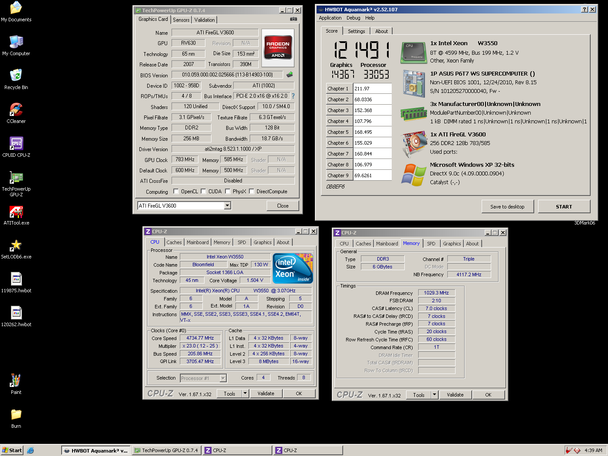Click the NB Frequency value 4117.2 MHz
Image resolution: width=608 pixels, height=456 pixels.
coord(469,274)
